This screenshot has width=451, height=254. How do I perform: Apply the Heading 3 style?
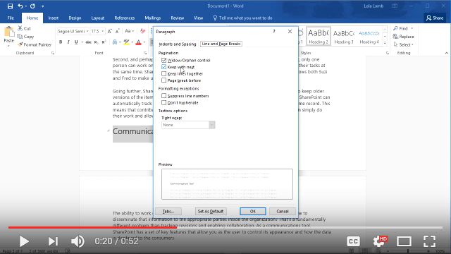(x=344, y=36)
